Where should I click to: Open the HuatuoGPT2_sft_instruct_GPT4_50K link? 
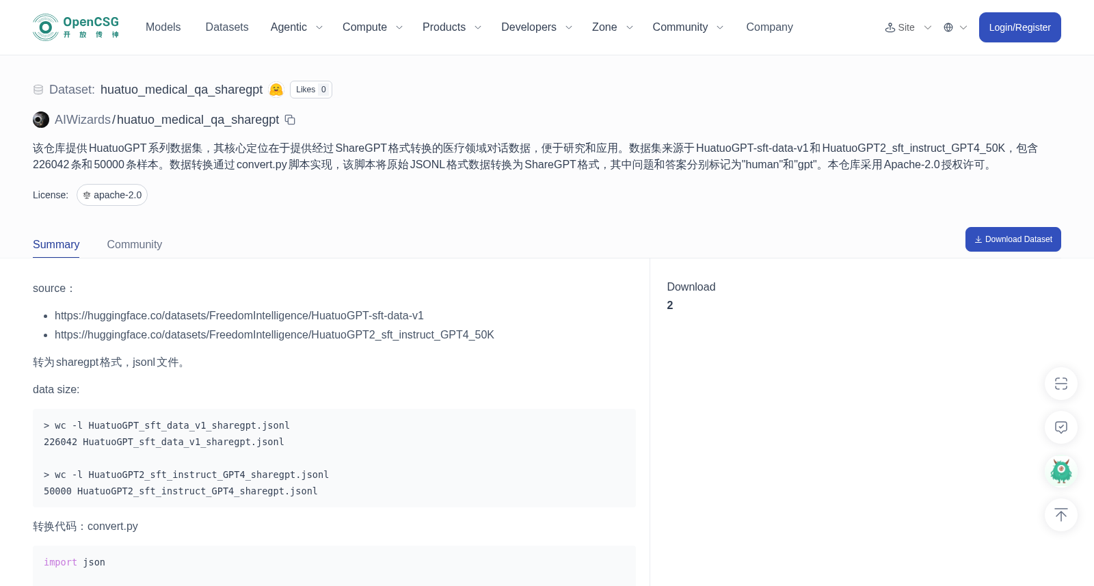coord(274,335)
